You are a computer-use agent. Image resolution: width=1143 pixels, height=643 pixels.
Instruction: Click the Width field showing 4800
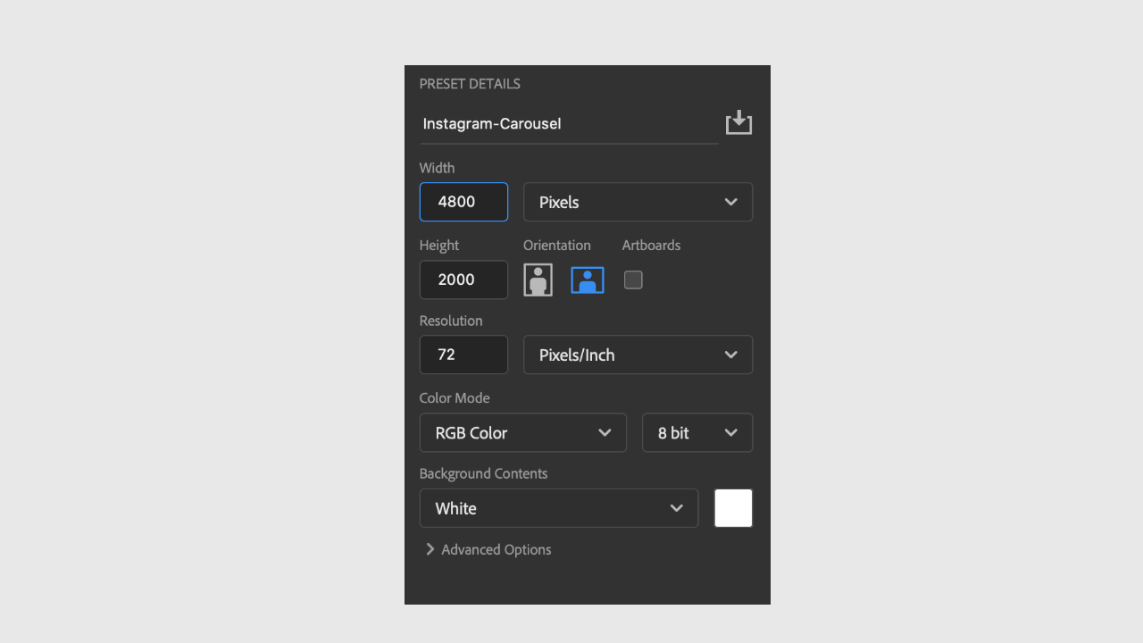click(x=463, y=202)
